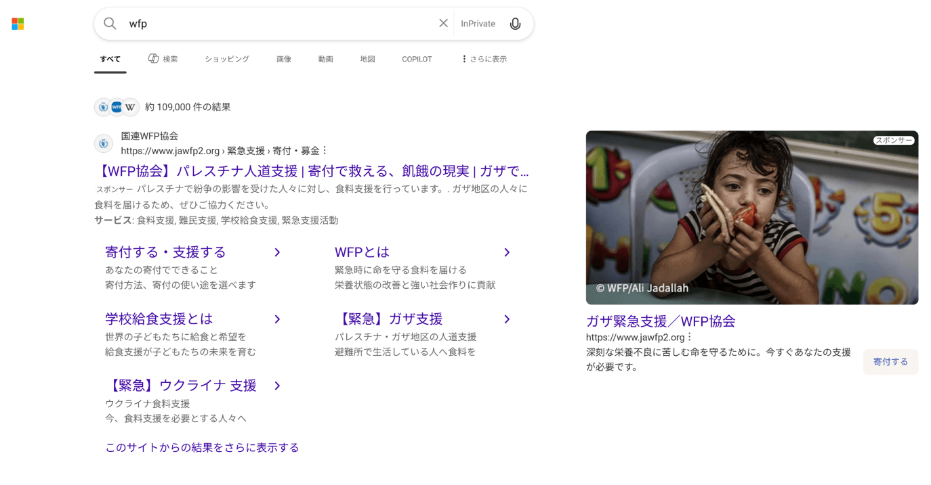Click the 検索 tab icon
The width and height of the screenshot is (931, 485).
154,59
